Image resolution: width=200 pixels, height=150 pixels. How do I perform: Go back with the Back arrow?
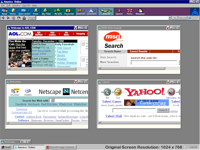coord(3,18)
